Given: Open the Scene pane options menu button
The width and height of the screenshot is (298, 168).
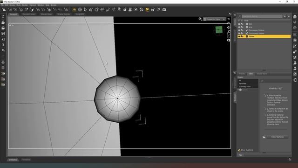Looking at the screenshot, I should click(235, 14).
